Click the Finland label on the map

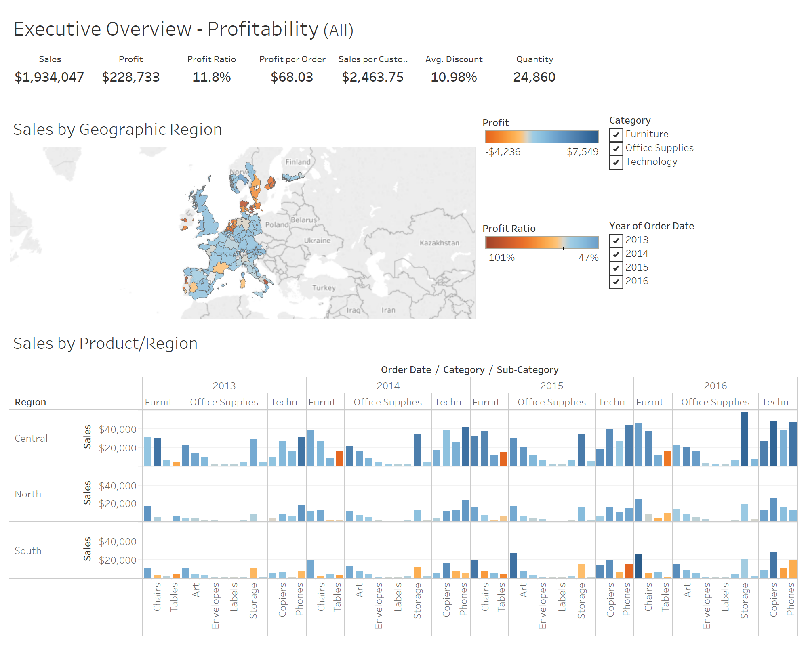point(298,162)
